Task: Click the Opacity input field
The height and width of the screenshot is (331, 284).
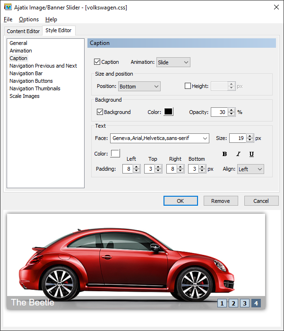Action: (x=220, y=112)
